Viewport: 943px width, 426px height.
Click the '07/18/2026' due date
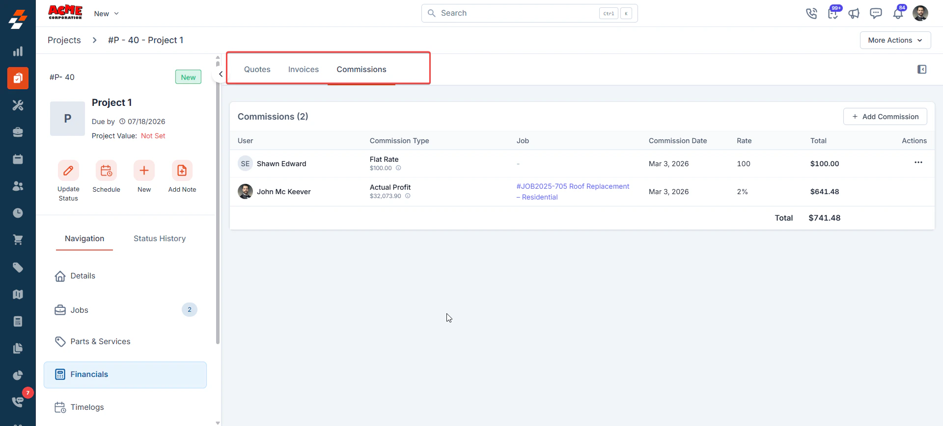[146, 122]
